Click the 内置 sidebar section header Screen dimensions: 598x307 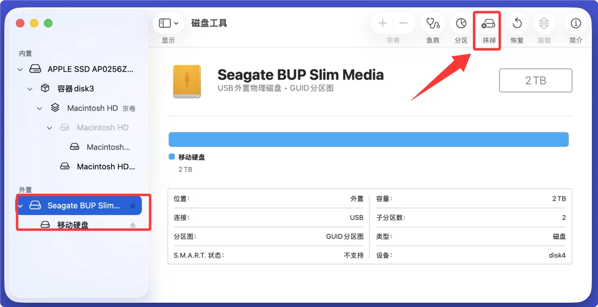25,54
